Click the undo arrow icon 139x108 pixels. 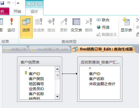click(9, 3)
